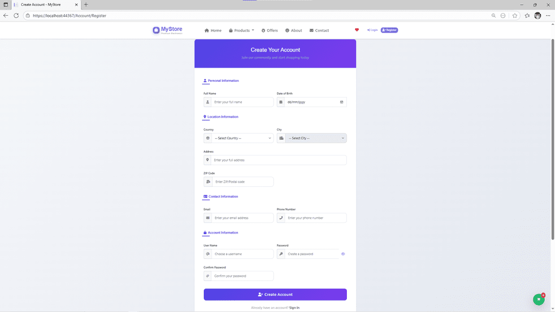Open browser settings and more menu
Image resolution: width=555 pixels, height=312 pixels.
click(548, 16)
